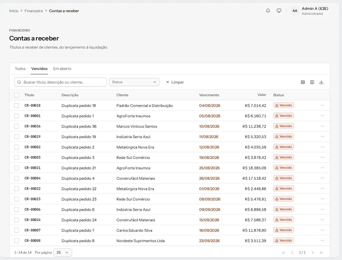Open actions menu for CR-00003

pyautogui.click(x=322, y=157)
